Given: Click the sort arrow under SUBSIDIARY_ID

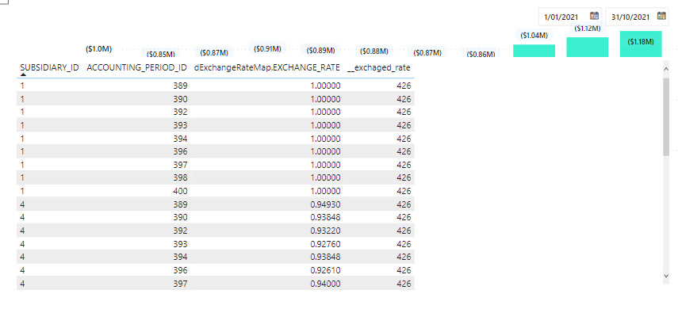Looking at the screenshot, I should [x=23, y=74].
